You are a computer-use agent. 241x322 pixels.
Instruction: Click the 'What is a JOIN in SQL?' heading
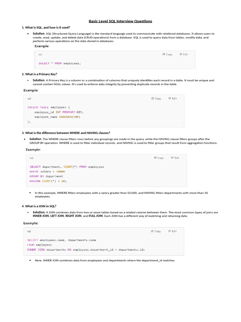(39, 206)
